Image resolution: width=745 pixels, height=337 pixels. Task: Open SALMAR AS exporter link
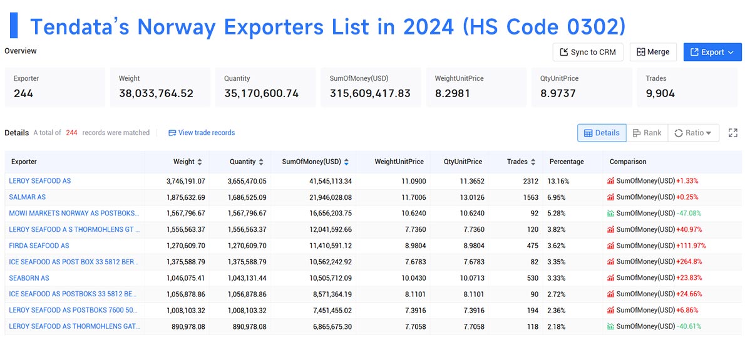click(28, 197)
